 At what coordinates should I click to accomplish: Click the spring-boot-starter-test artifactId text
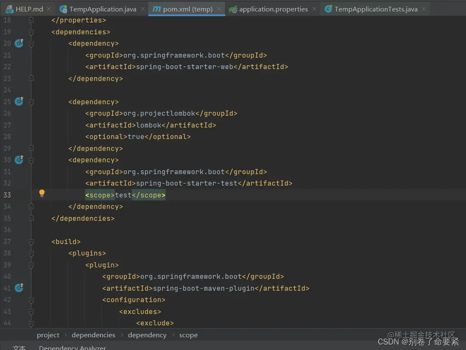click(x=187, y=183)
